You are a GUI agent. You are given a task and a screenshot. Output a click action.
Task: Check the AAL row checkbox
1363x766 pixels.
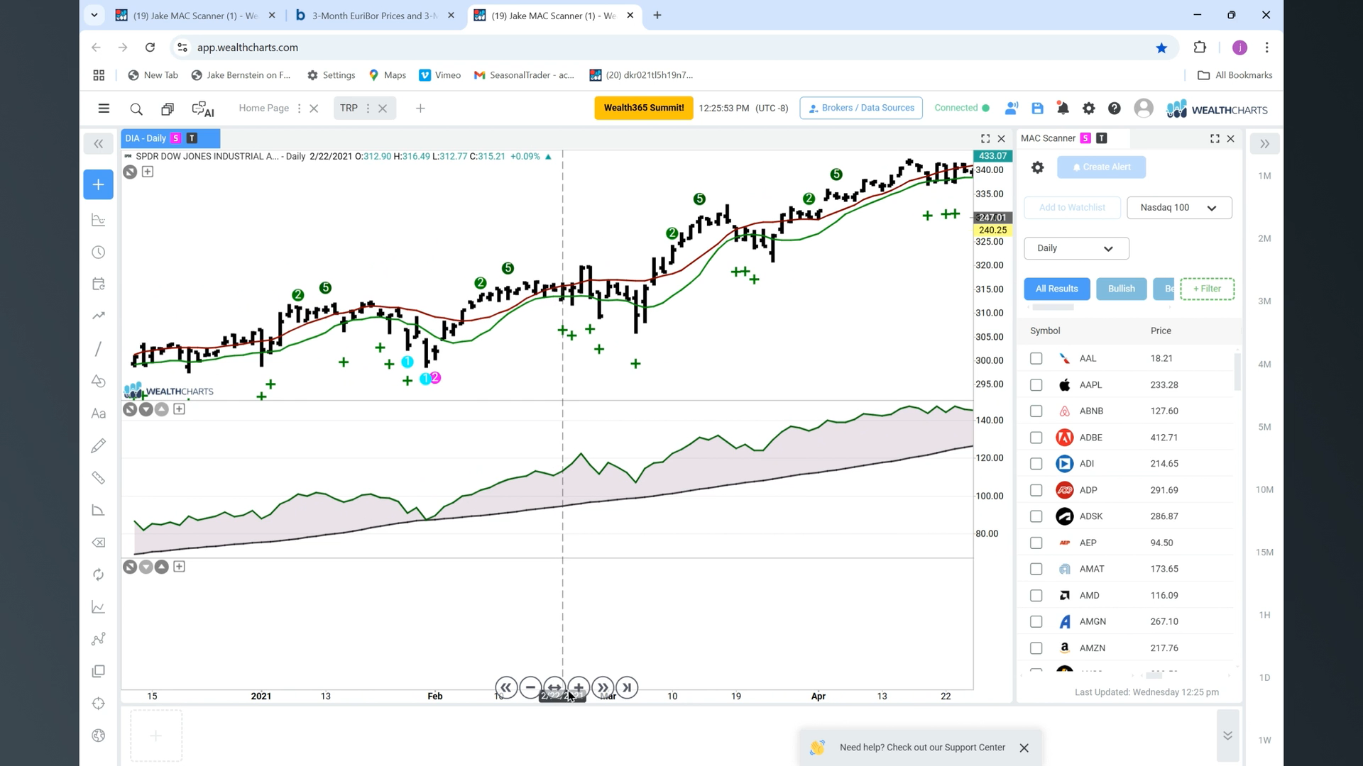[x=1036, y=359]
